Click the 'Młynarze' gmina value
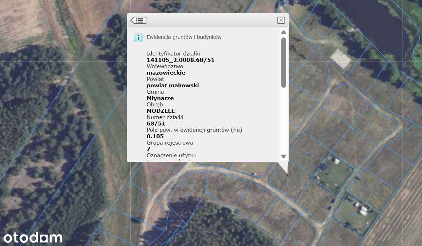This screenshot has height=246, width=422. 160,98
